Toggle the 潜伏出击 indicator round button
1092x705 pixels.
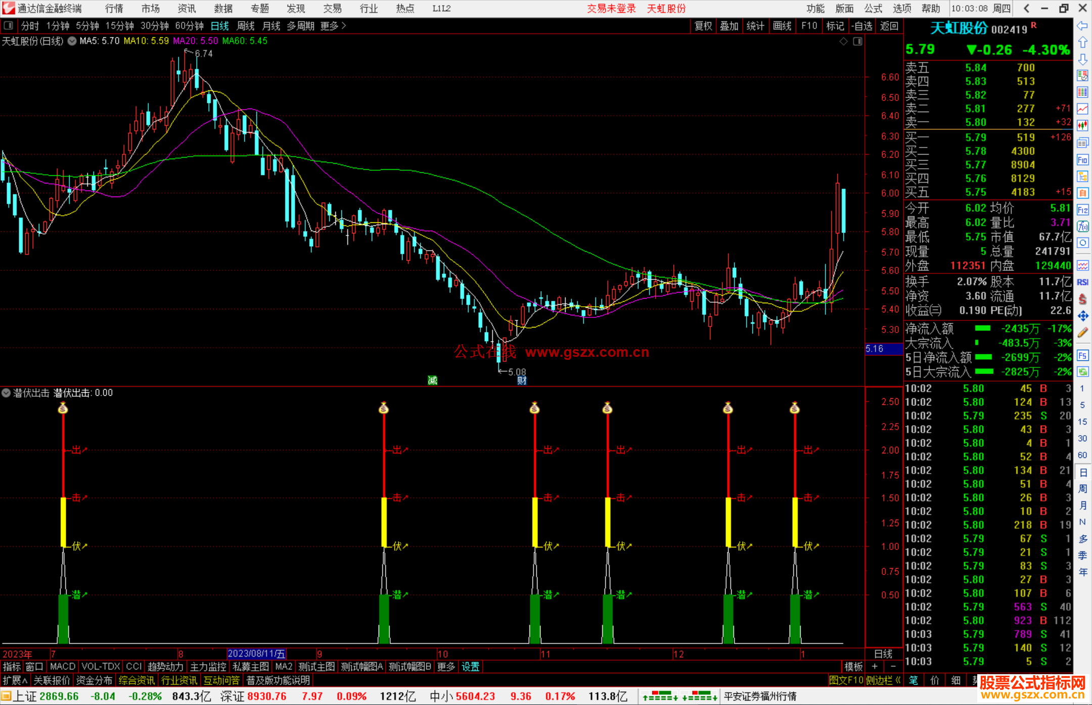tap(6, 393)
